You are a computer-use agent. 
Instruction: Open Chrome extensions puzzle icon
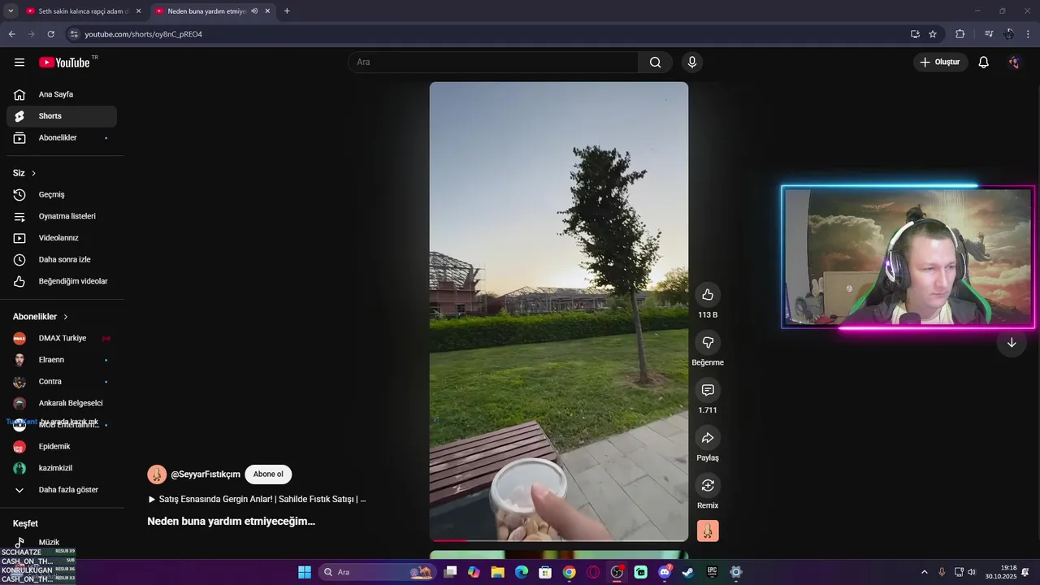(960, 34)
